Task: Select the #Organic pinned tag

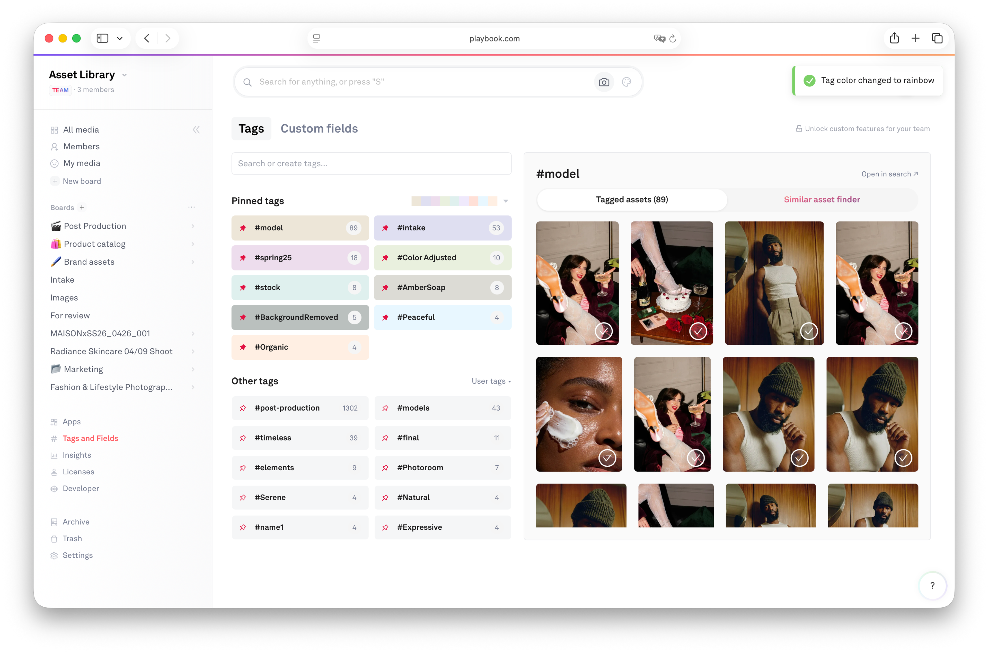Action: 300,347
